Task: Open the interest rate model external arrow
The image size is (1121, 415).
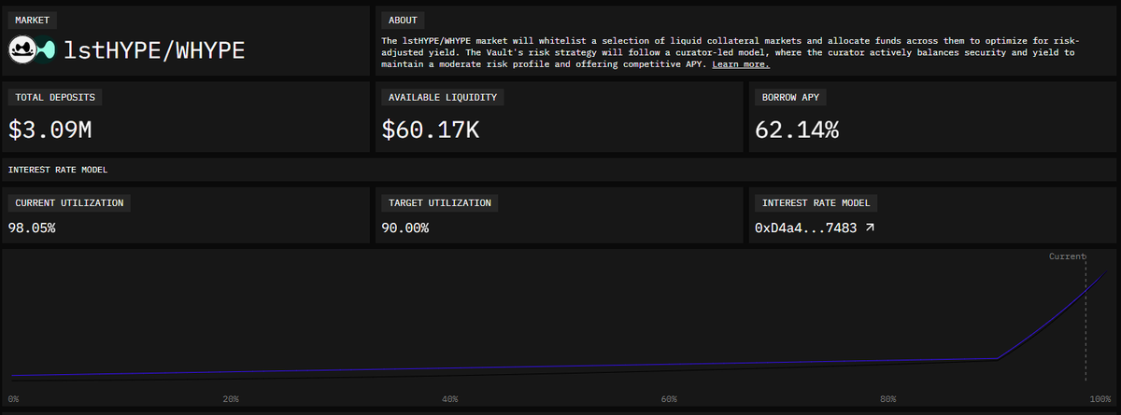Action: (871, 228)
